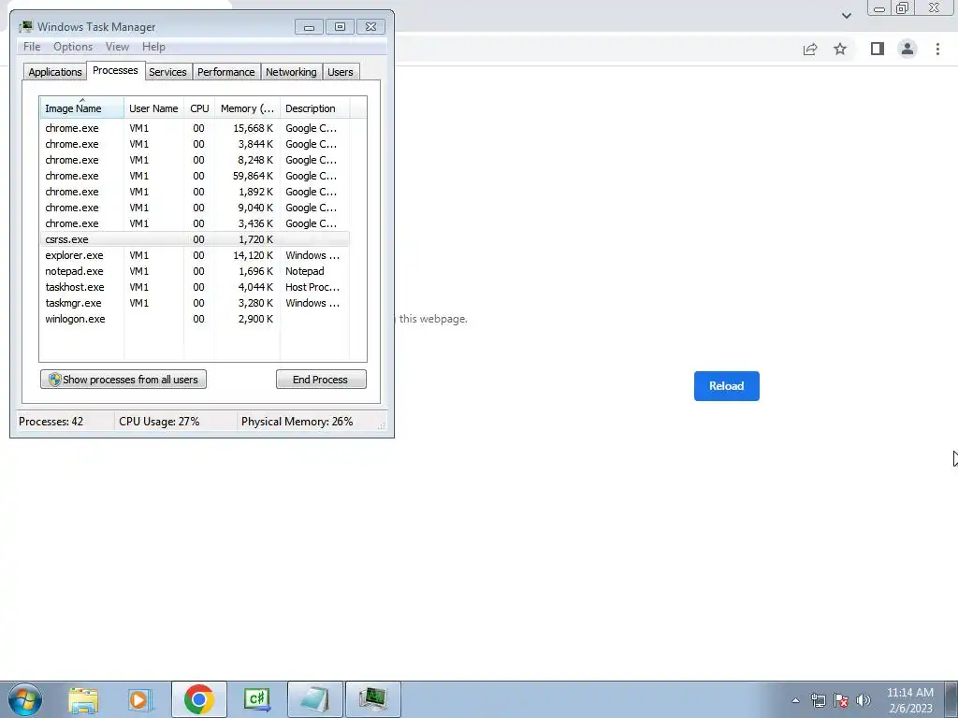Open the C# application taskbar icon
958x718 pixels.
pyautogui.click(x=256, y=699)
